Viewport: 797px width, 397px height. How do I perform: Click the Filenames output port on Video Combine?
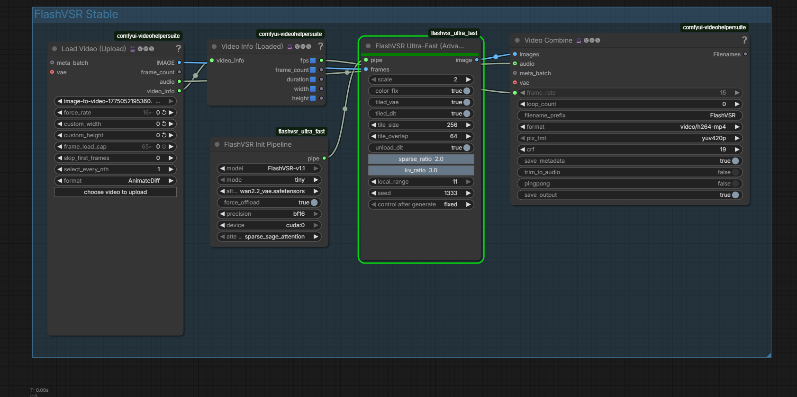745,54
